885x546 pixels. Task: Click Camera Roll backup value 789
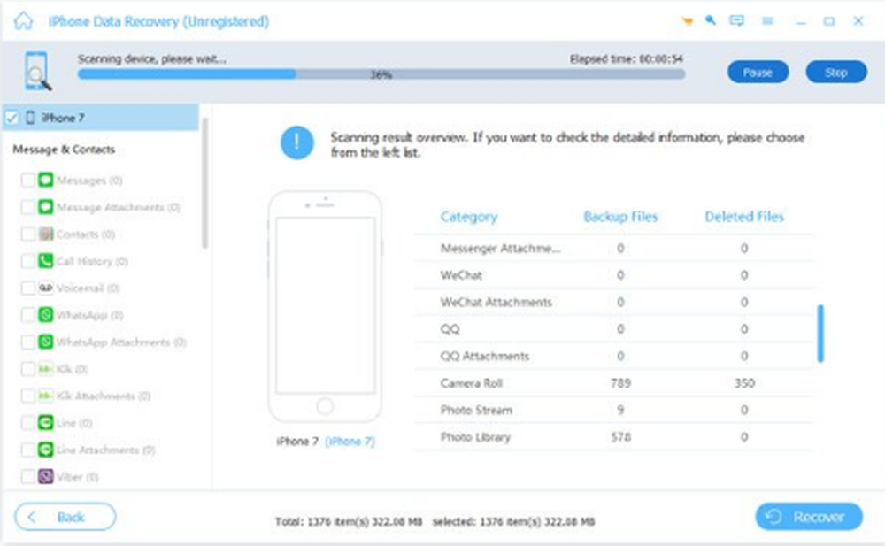pos(620,383)
